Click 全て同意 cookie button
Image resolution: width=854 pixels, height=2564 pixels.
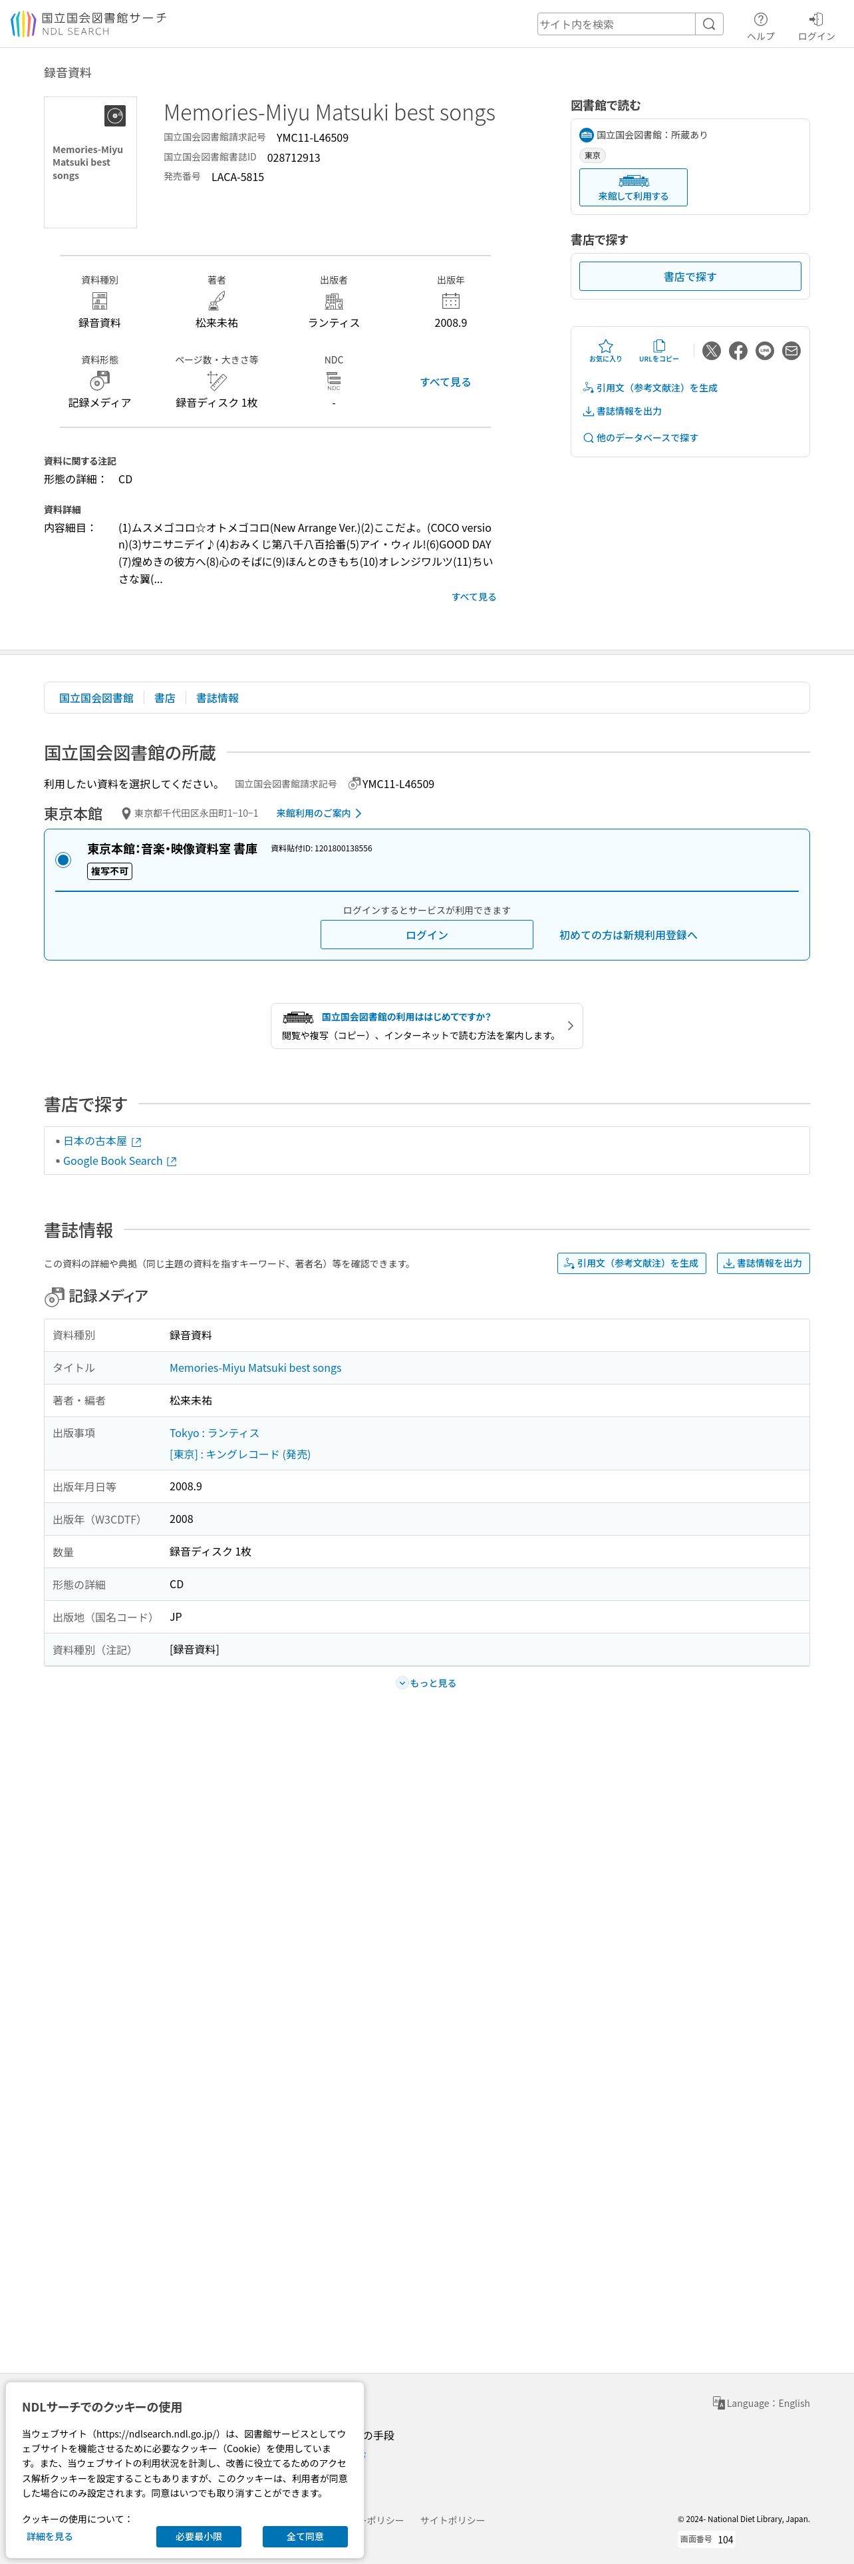click(305, 2536)
